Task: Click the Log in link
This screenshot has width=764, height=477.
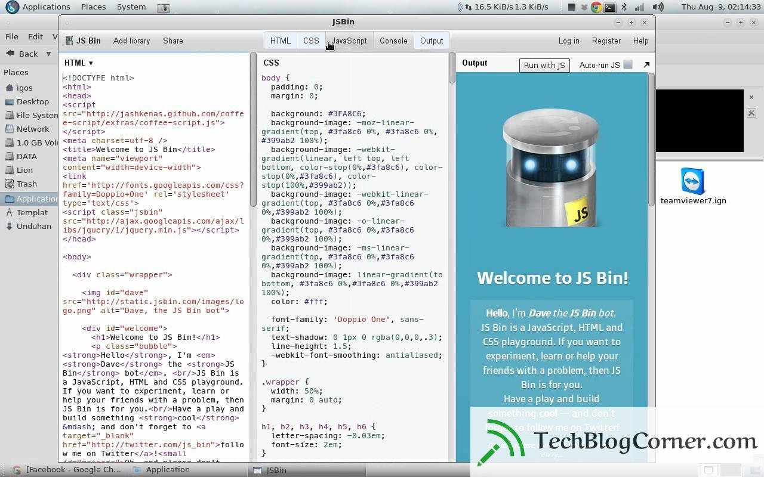Action: pyautogui.click(x=569, y=41)
